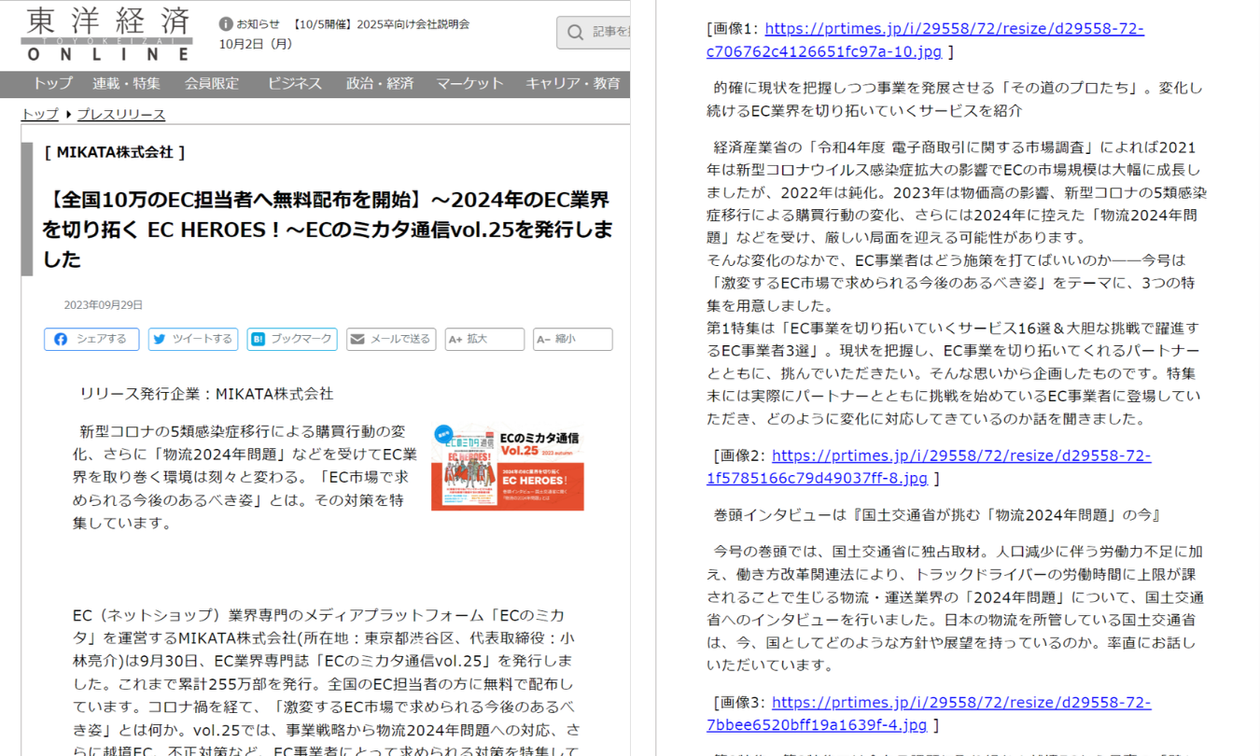Click the プレスリリース breadcrumb link
Screen dimensions: 1260x756
121,115
